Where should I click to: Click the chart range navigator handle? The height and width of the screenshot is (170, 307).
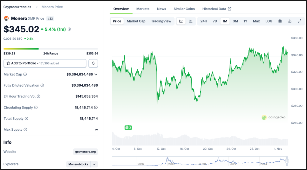pyautogui.click(x=287, y=161)
